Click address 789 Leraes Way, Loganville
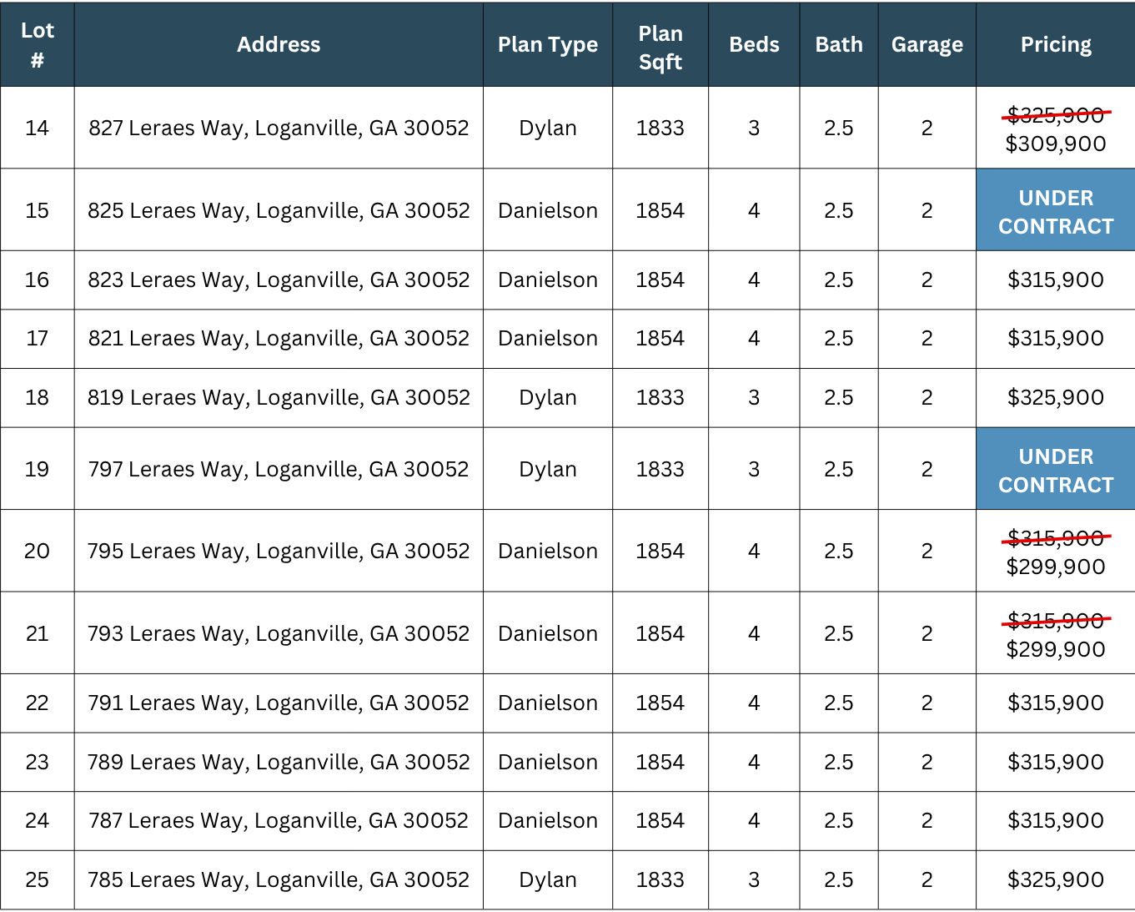Image resolution: width=1135 pixels, height=912 pixels. click(x=279, y=762)
